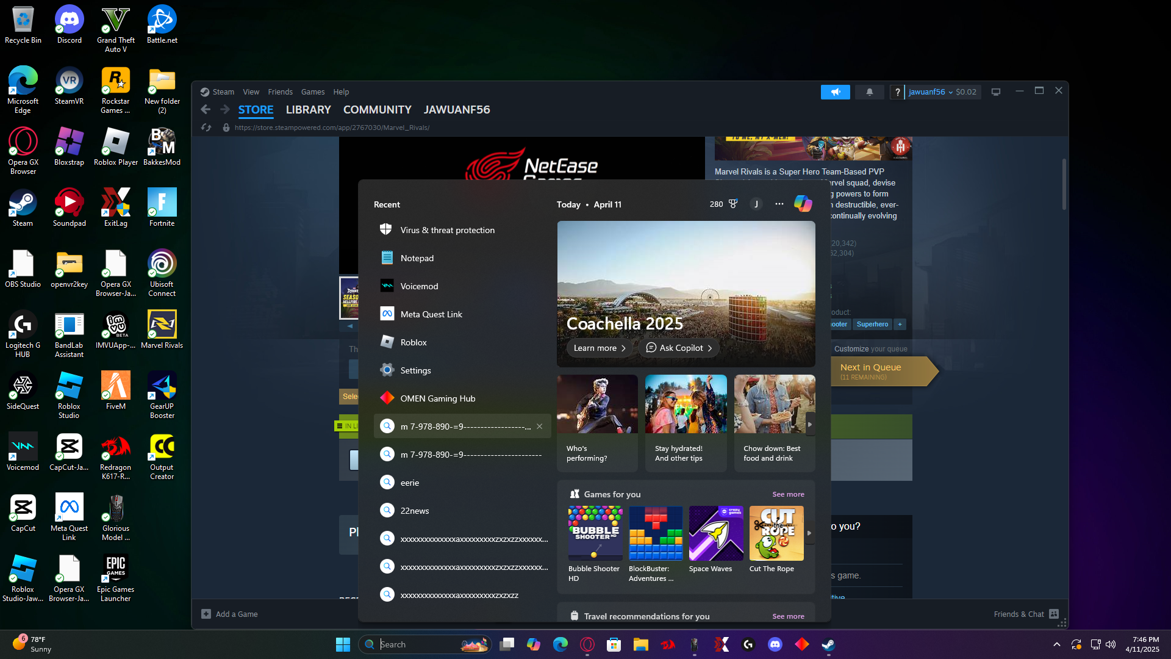Open the Games menu in Steam
Viewport: 1171px width, 659px height.
[x=313, y=92]
